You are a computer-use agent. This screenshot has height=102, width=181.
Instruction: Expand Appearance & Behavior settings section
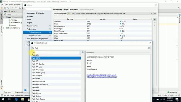[x=25, y=13]
